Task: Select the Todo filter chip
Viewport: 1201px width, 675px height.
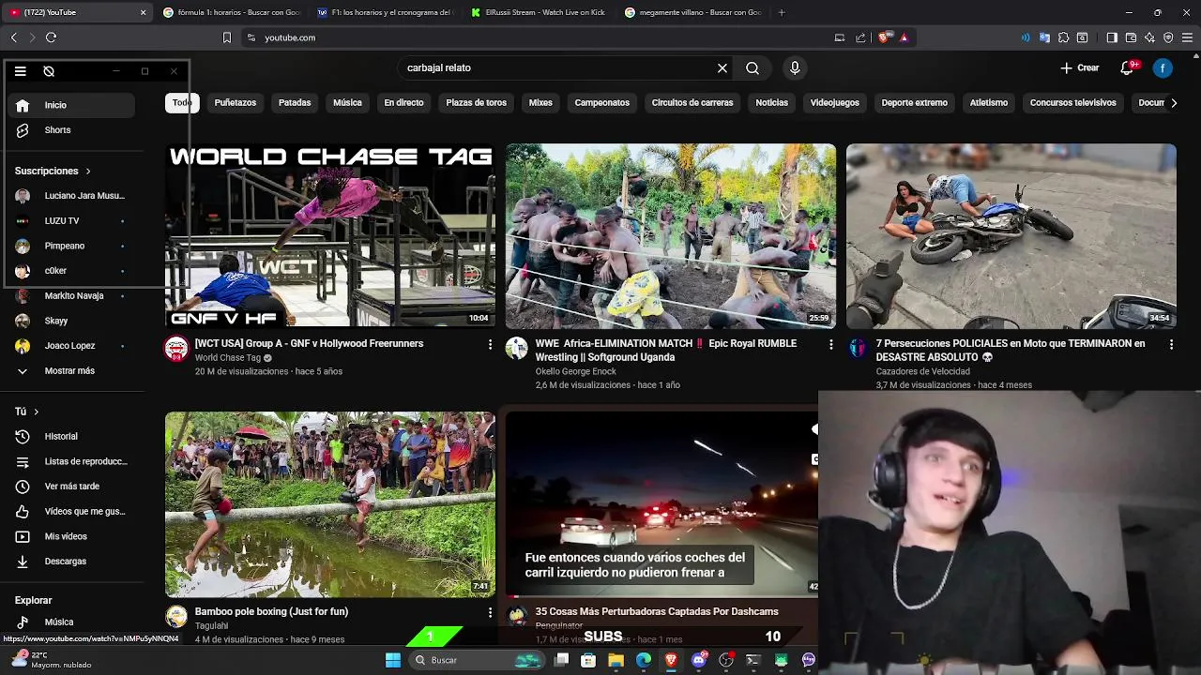Action: [182, 103]
